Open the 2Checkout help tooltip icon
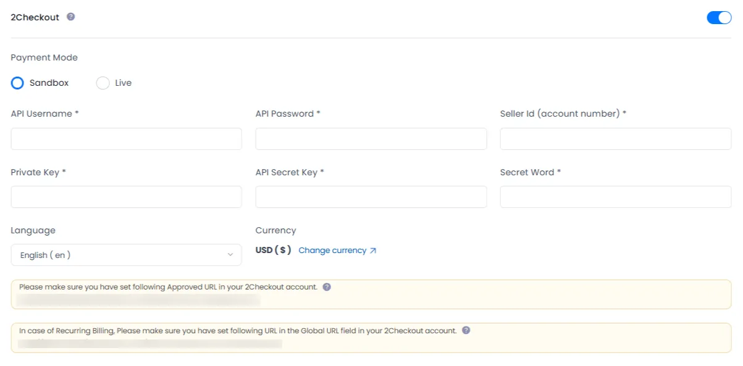Screen dimensions: 743x366 pos(70,17)
